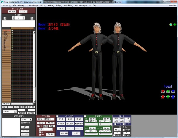
Task: Open the 背景(B) menu
Action: (x=51, y=5)
